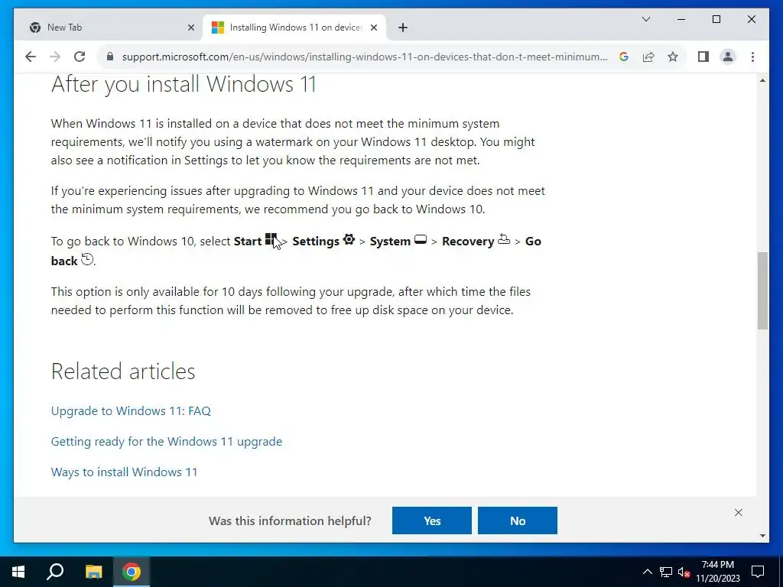Click the page scrollbar thumb
Image resolution: width=783 pixels, height=587 pixels.
pos(762,290)
